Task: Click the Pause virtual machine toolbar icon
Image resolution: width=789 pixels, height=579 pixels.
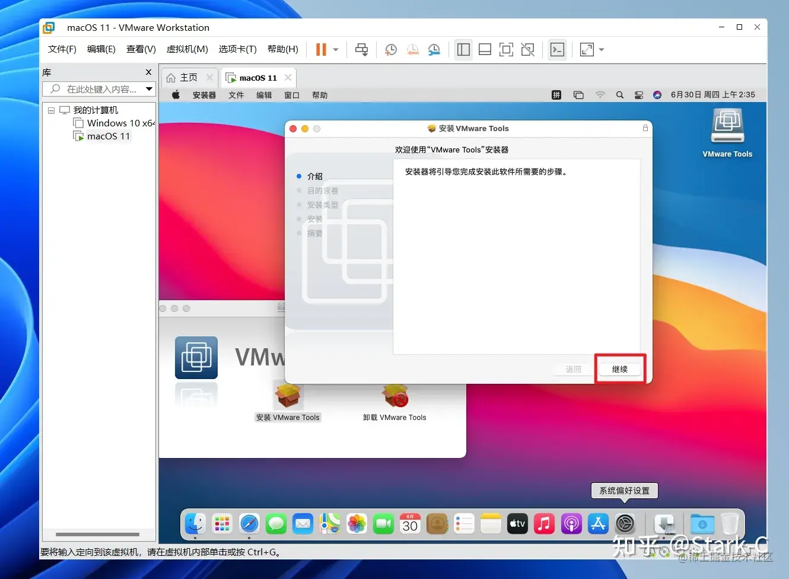Action: pos(321,50)
